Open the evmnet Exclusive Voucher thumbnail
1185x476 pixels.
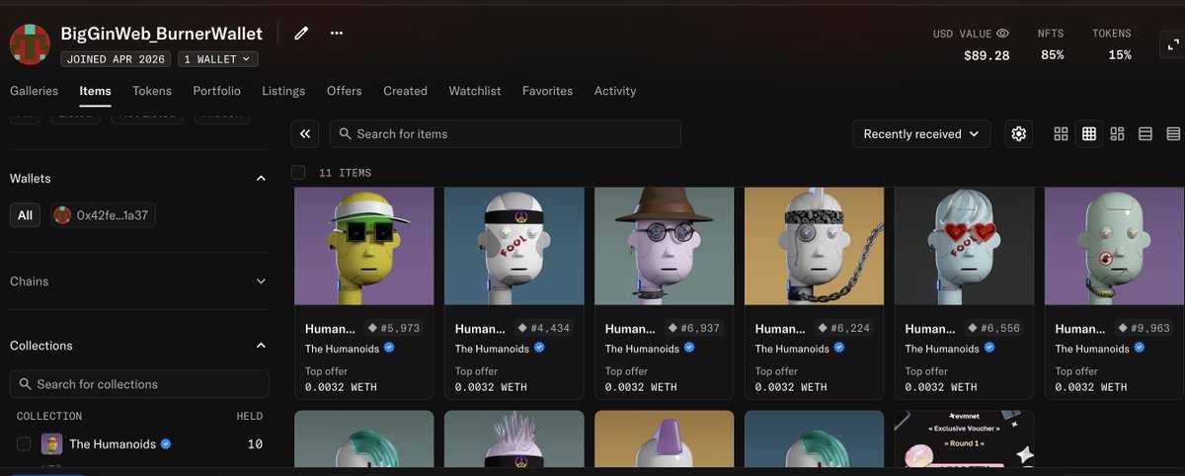click(x=964, y=439)
